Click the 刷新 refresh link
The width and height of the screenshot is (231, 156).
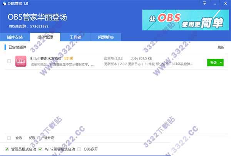221,47
